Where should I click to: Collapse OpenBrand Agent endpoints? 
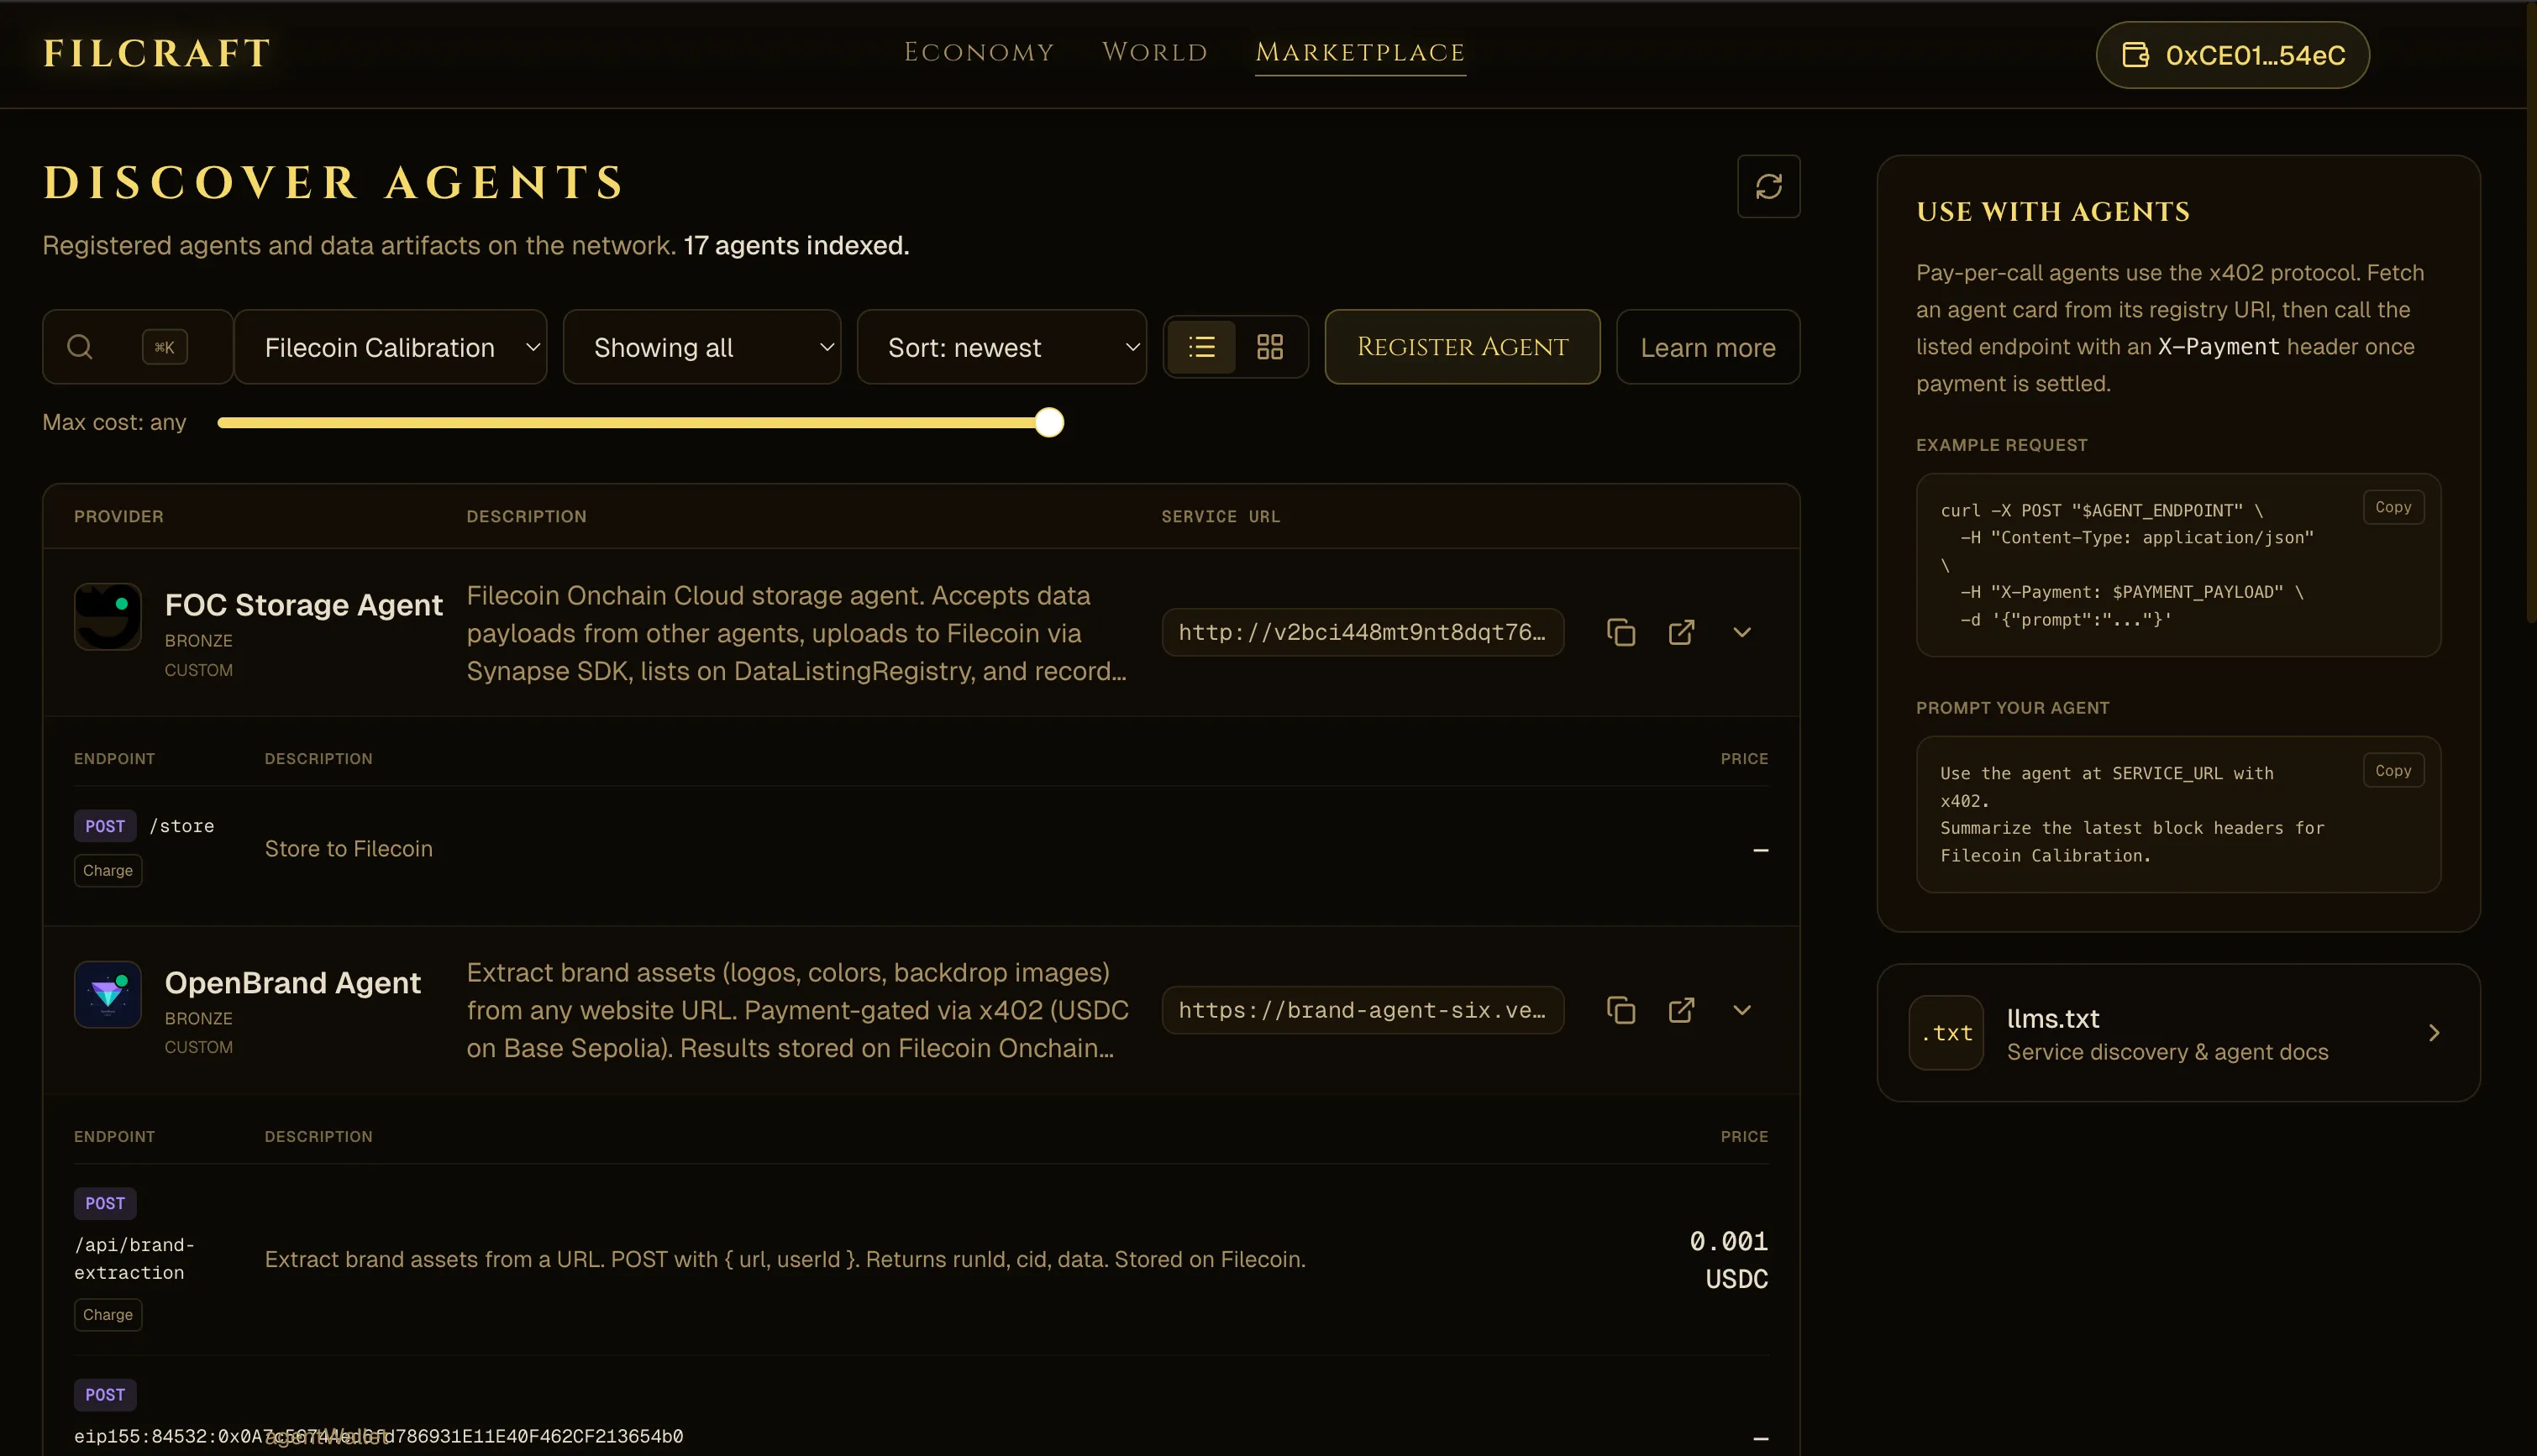[x=1741, y=1010]
